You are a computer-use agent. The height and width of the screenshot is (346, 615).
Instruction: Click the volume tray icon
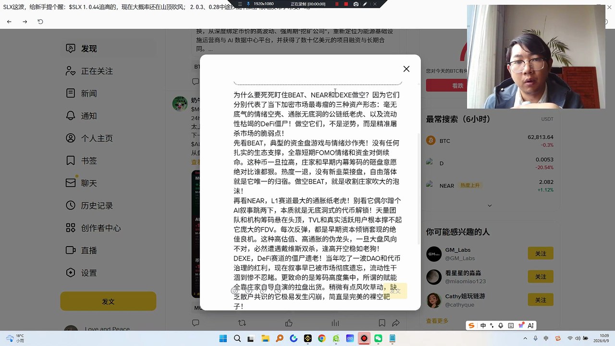(x=579, y=339)
